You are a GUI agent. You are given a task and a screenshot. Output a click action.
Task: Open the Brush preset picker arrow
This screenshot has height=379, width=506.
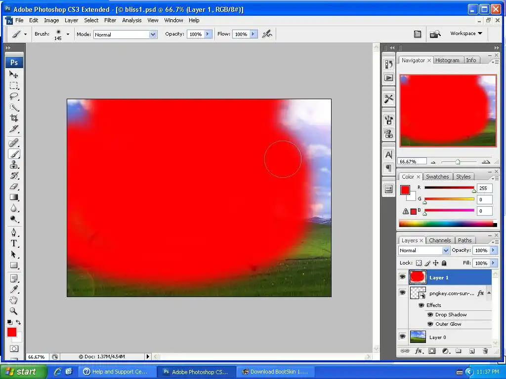(x=68, y=34)
